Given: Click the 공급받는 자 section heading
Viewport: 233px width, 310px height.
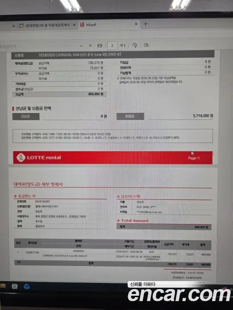Looking at the screenshot, I should [x=26, y=196].
